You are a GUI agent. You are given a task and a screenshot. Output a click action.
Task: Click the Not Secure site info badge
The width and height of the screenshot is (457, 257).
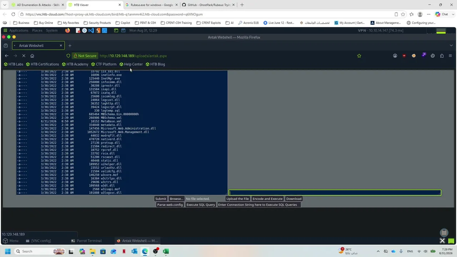click(x=85, y=56)
